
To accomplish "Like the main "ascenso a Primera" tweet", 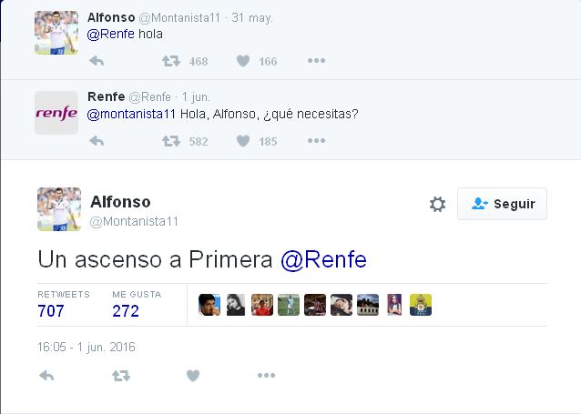I will coord(192,376).
